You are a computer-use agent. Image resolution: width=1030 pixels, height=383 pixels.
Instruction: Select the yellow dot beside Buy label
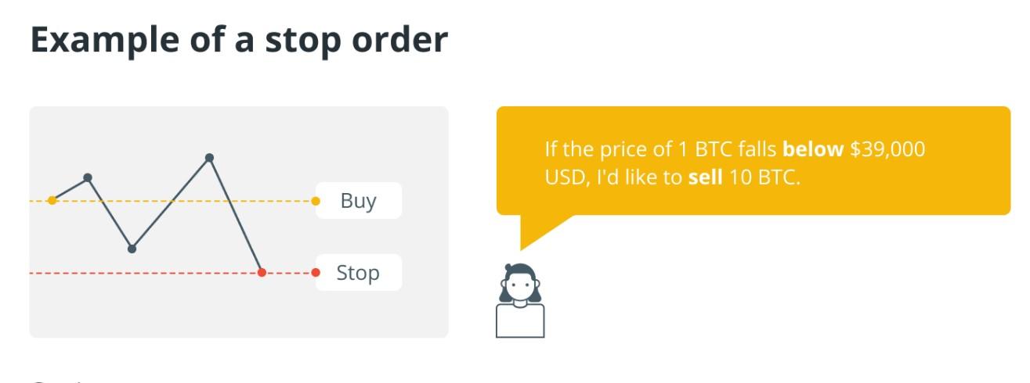[x=316, y=201]
